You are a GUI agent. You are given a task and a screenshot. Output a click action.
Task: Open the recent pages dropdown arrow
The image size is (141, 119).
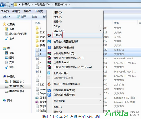[12, 5]
